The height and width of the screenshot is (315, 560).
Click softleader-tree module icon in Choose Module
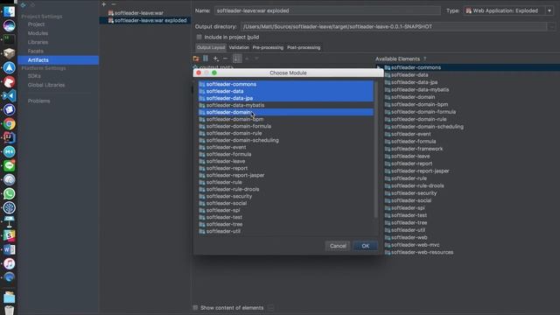tap(202, 224)
